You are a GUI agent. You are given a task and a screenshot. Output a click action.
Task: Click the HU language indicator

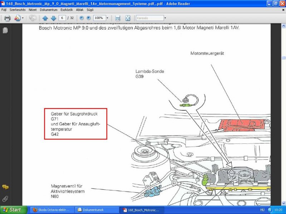coord(262,210)
